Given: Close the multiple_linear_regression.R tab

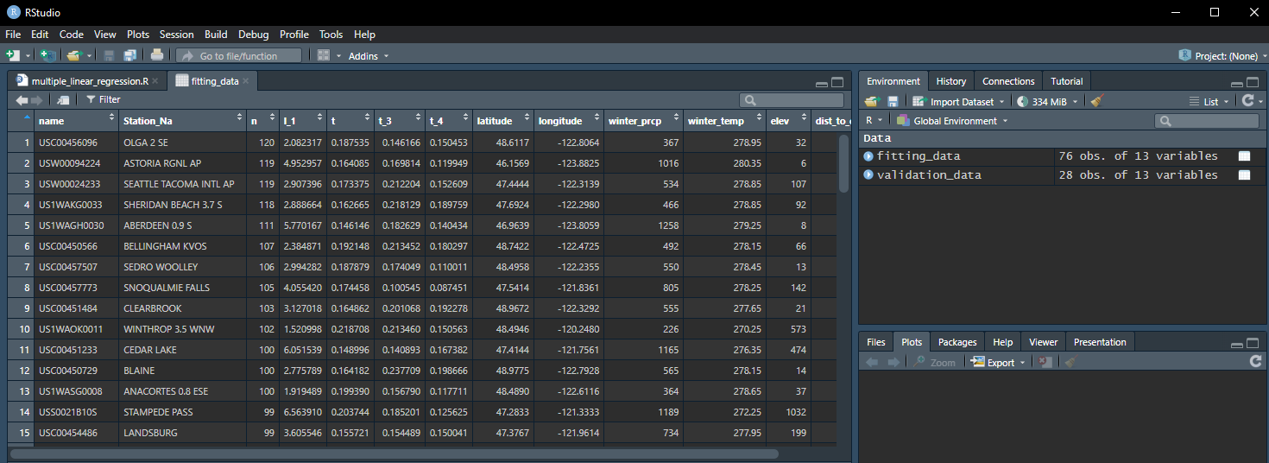Looking at the screenshot, I should click(x=155, y=81).
